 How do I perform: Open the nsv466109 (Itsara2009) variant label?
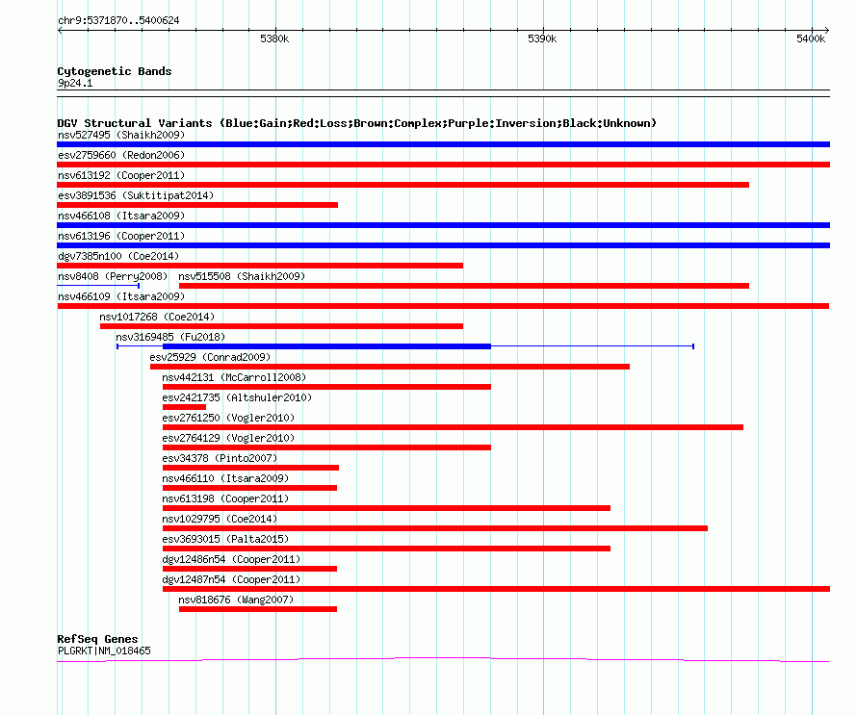[x=121, y=296]
